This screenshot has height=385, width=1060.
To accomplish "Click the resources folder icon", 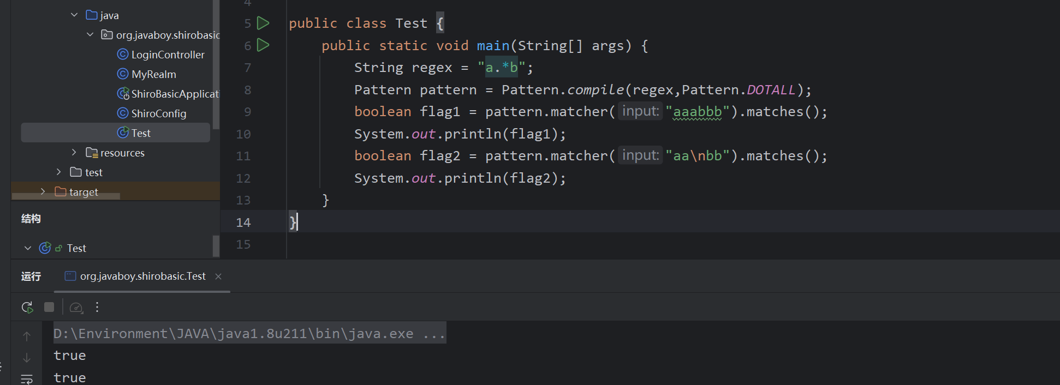I will tap(92, 153).
